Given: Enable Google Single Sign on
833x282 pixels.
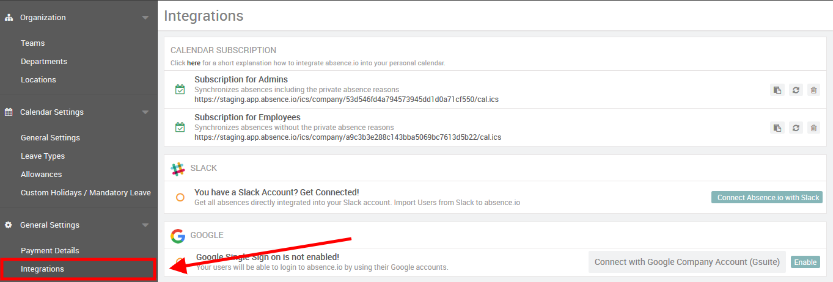Looking at the screenshot, I should (805, 262).
